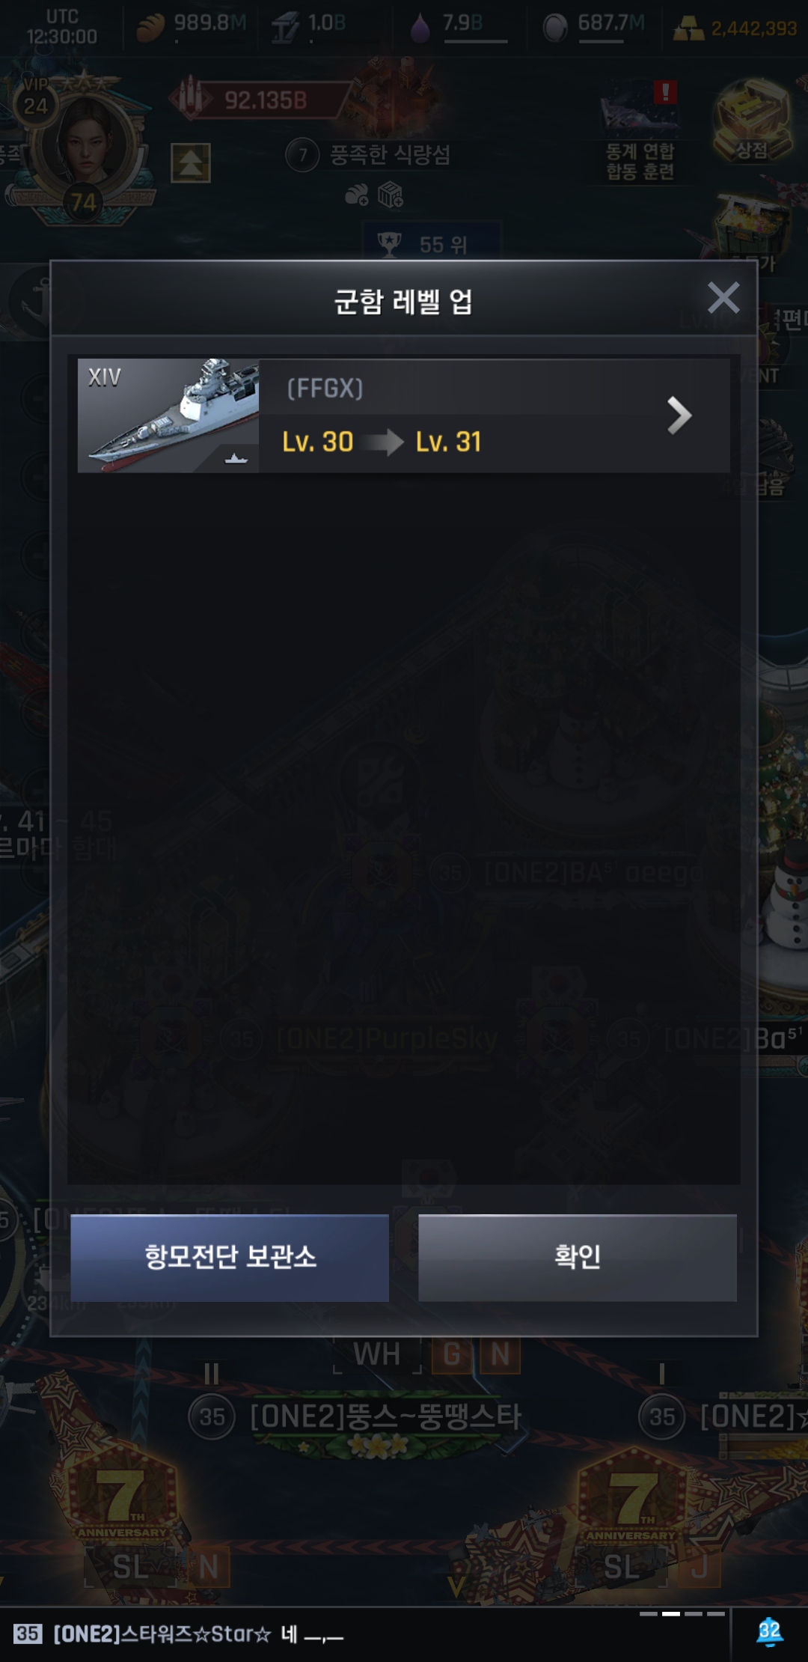
Task: Tap the VIP 24 badge
Action: coord(35,101)
